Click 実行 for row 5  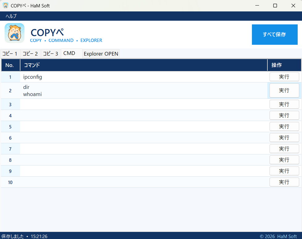point(284,127)
